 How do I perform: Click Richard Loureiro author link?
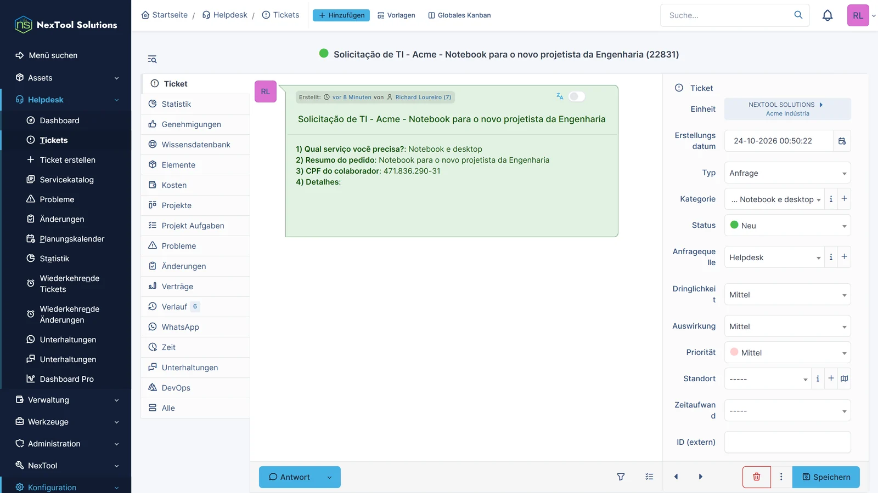coord(423,97)
